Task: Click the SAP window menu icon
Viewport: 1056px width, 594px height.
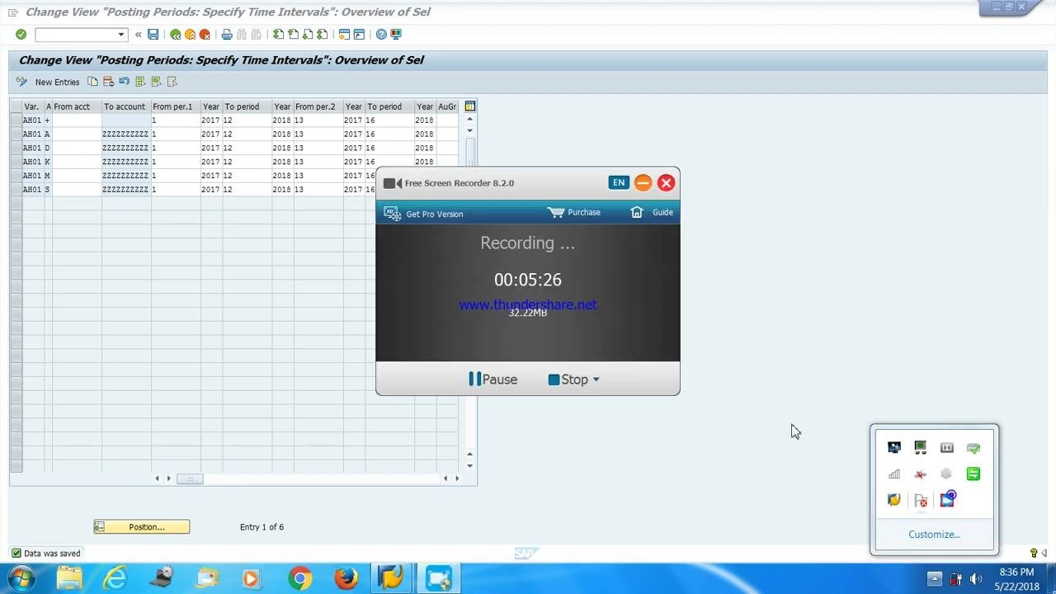Action: [x=13, y=12]
